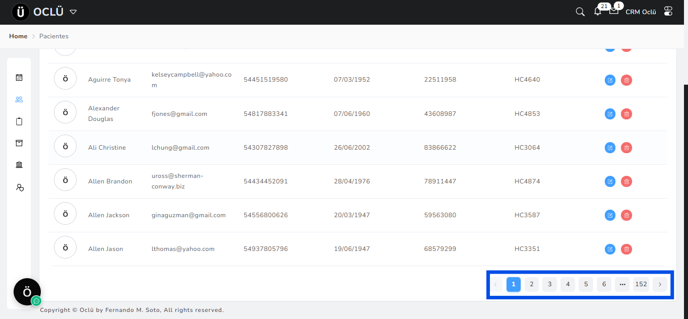
Task: Click Ali Christine's avatar
Action: 65,146
